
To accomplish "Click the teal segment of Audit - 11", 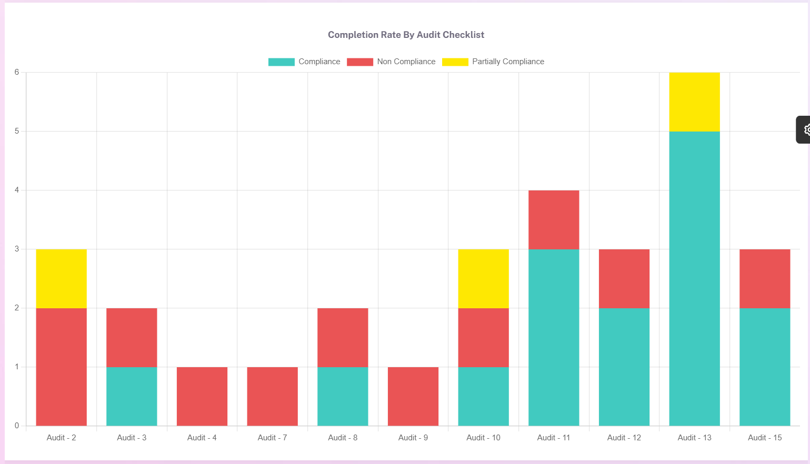I will coord(554,337).
